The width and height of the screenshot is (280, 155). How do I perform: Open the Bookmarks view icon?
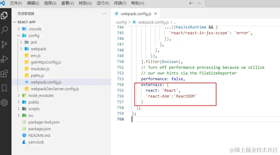click(x=4, y=88)
